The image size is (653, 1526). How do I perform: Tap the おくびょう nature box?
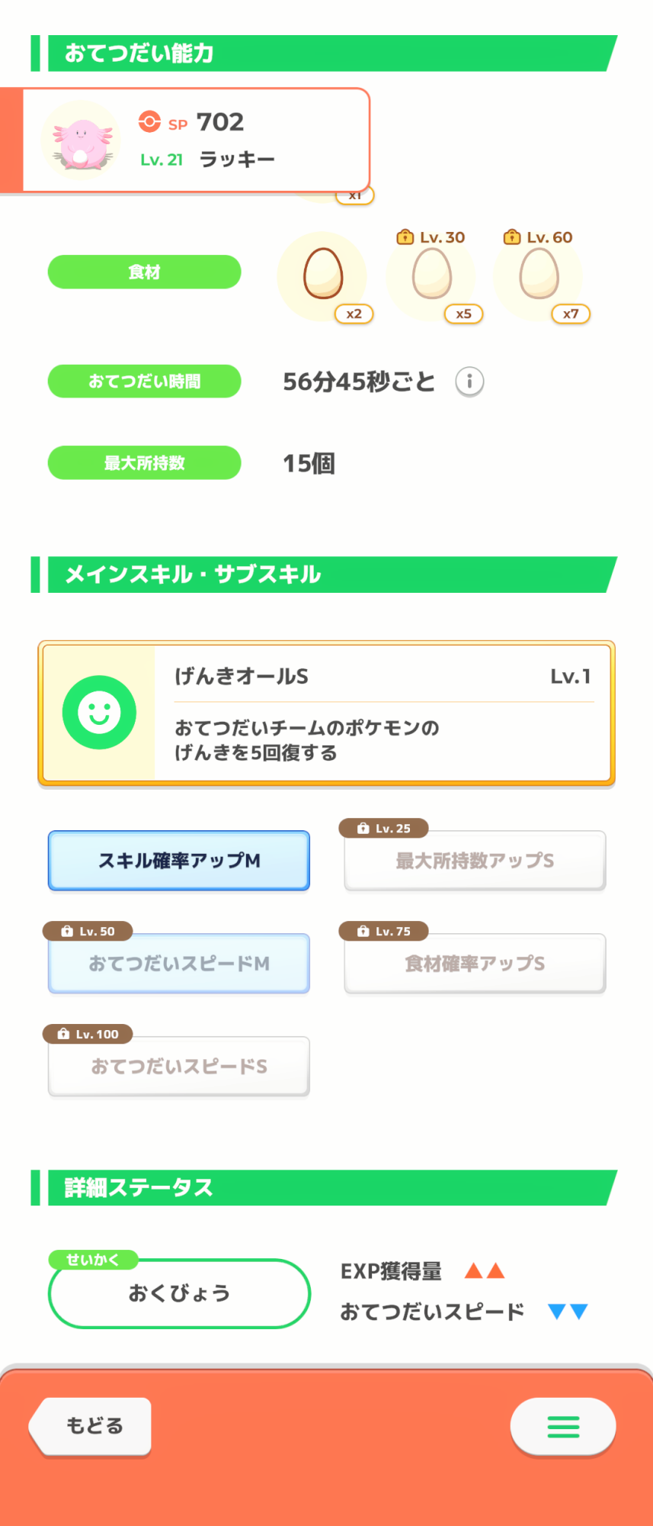(179, 1293)
